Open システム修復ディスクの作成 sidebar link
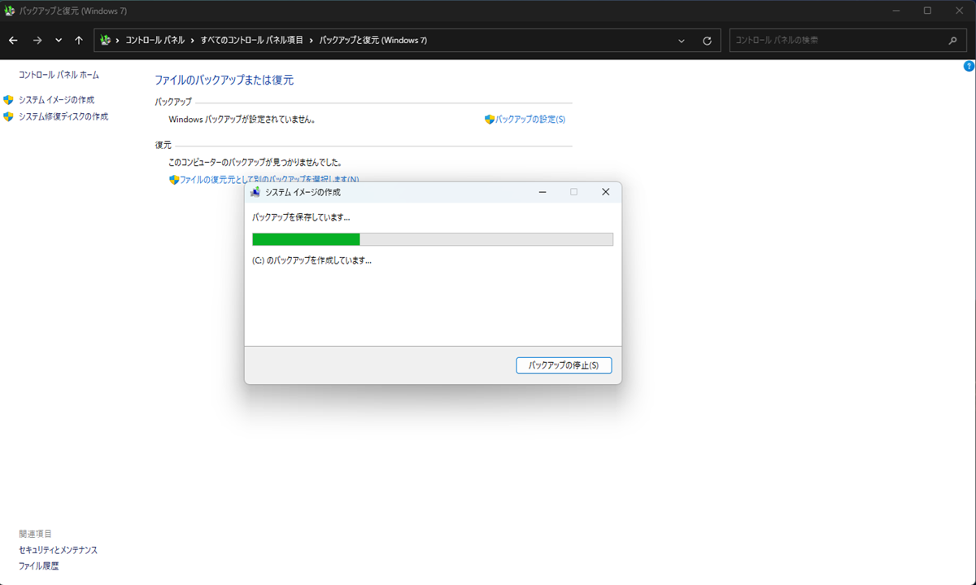 tap(63, 116)
